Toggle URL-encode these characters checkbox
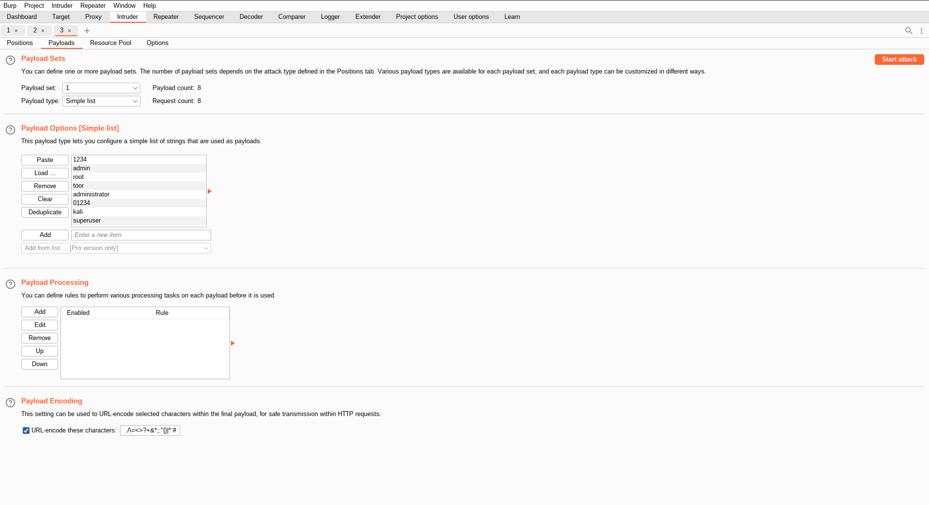This screenshot has height=505, width=929. pos(26,431)
